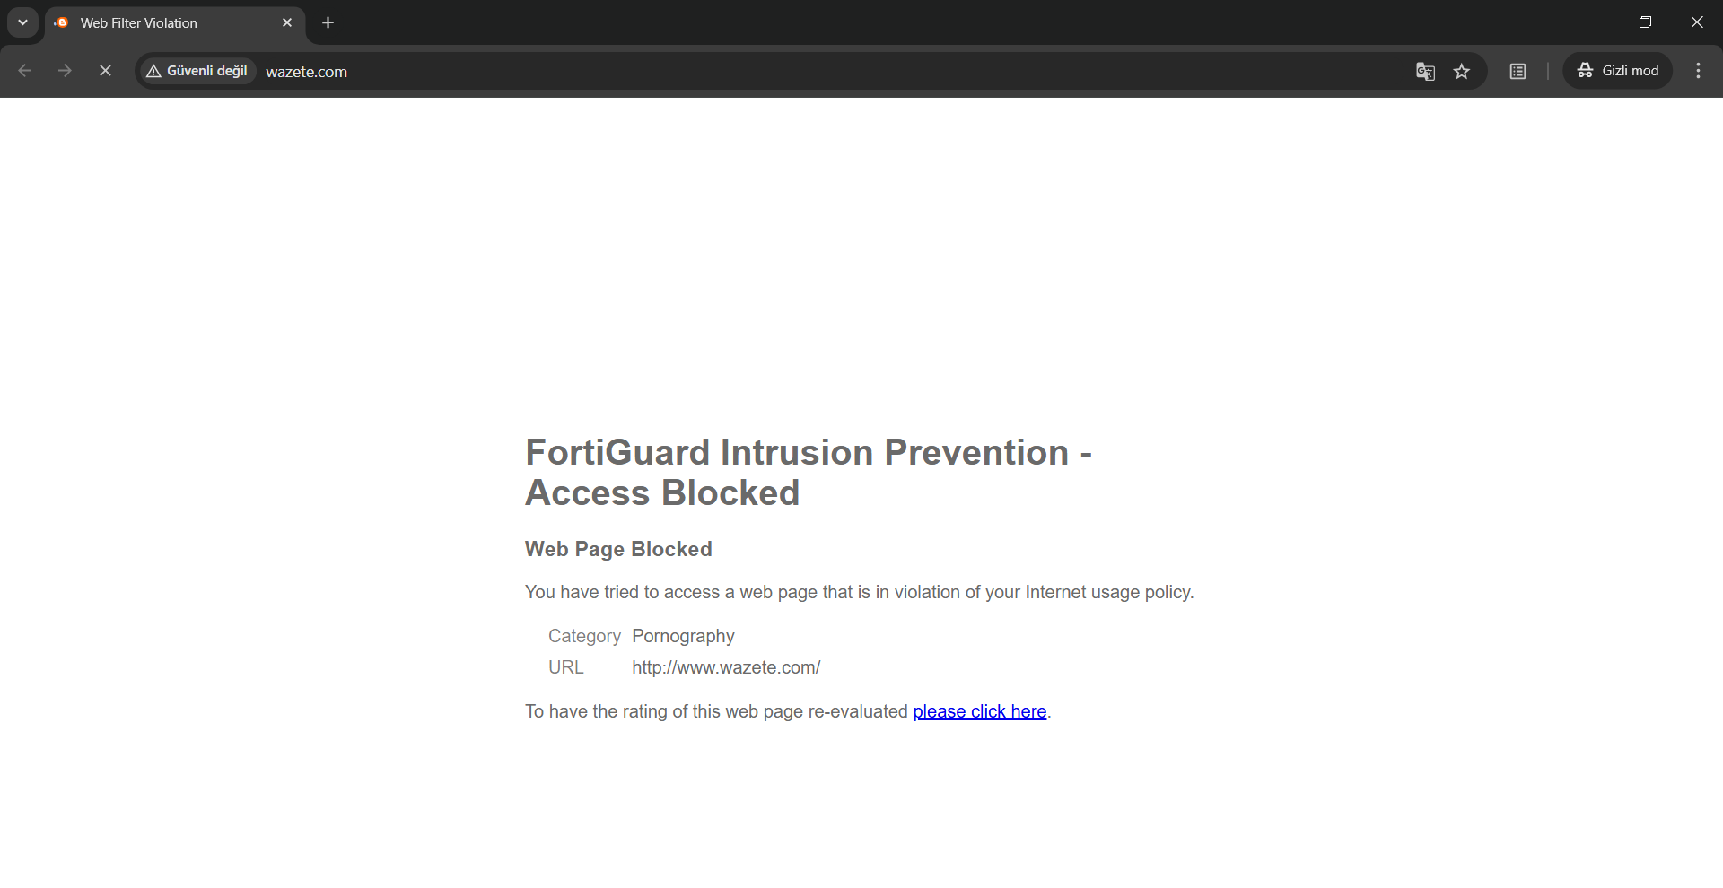Click the 'URL' label

pyautogui.click(x=565, y=667)
